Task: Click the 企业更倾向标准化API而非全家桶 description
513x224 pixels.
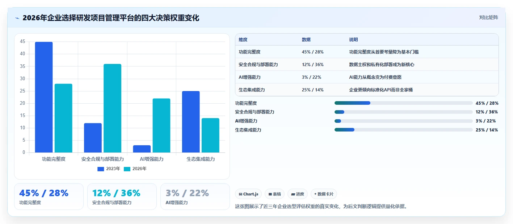Action: 381,90
